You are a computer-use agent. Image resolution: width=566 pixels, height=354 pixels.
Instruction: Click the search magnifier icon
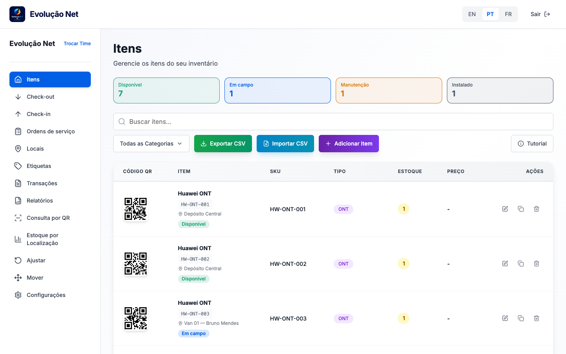click(122, 122)
